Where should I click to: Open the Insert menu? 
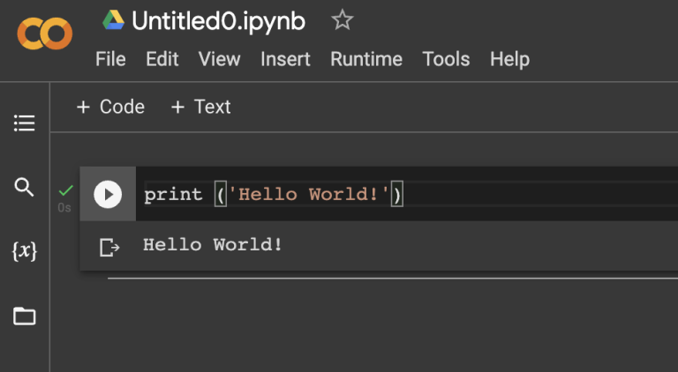click(285, 59)
